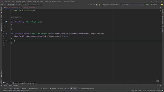This screenshot has height=92, width=164.
Task: Open the NuGet tool window
Action: point(60,89)
